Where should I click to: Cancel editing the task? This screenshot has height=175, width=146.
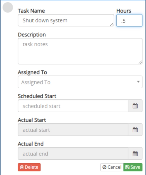pos(112,167)
